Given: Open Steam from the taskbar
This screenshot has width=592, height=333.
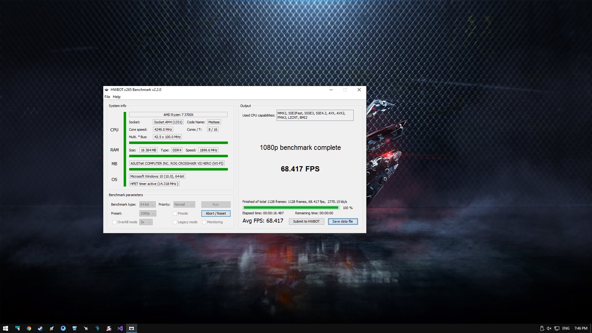Looking at the screenshot, I should [x=40, y=328].
